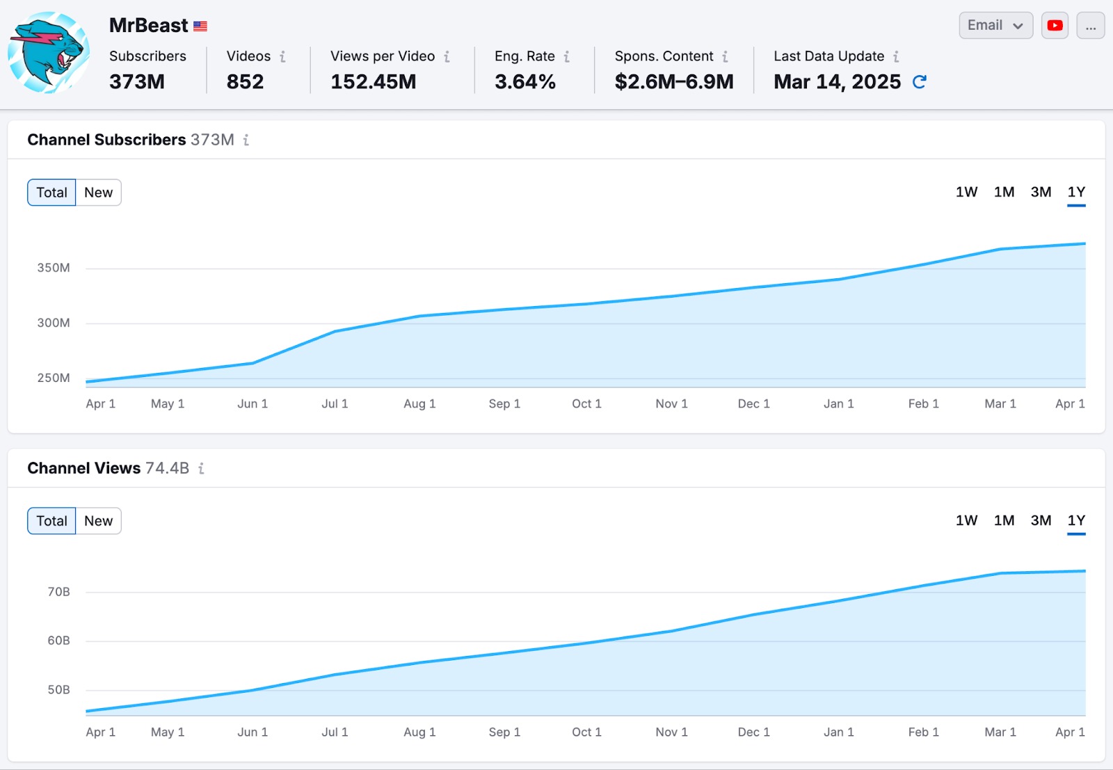Show the Eng. Rate info icon
Screen dimensions: 1113x770
pos(567,56)
